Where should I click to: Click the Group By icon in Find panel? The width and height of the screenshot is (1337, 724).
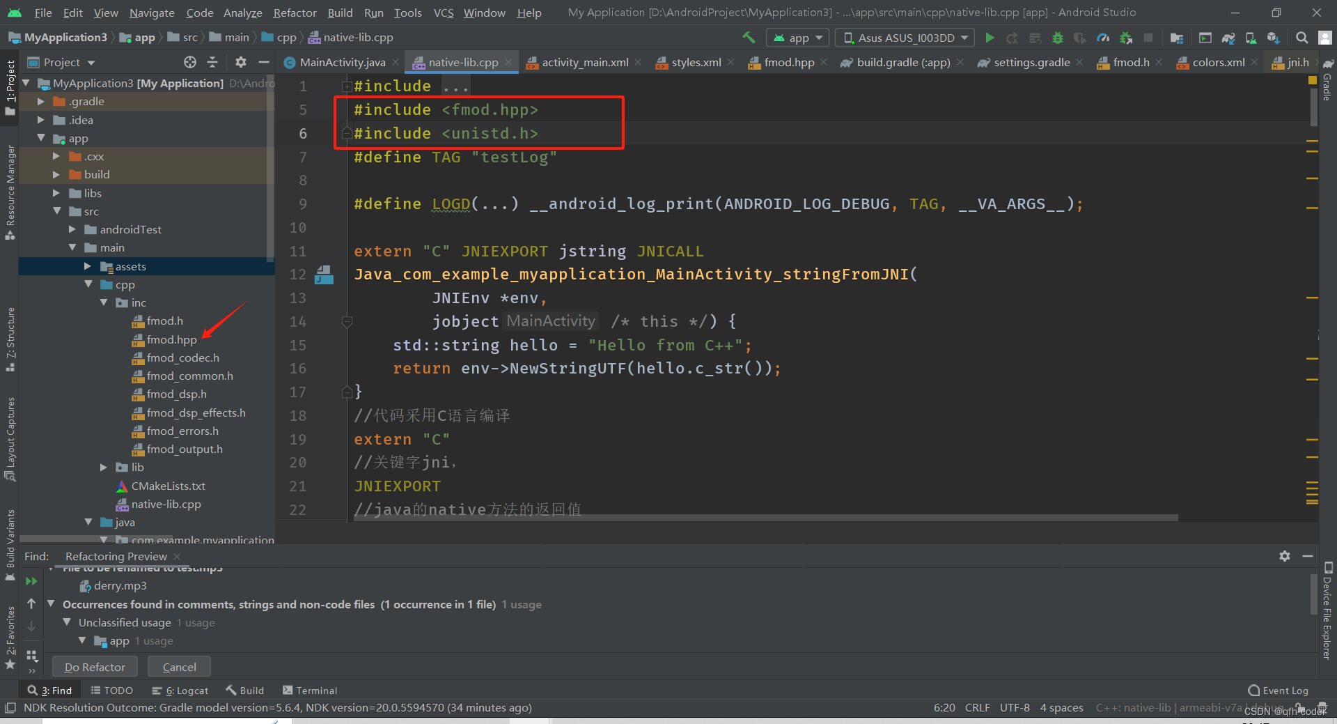(x=31, y=656)
